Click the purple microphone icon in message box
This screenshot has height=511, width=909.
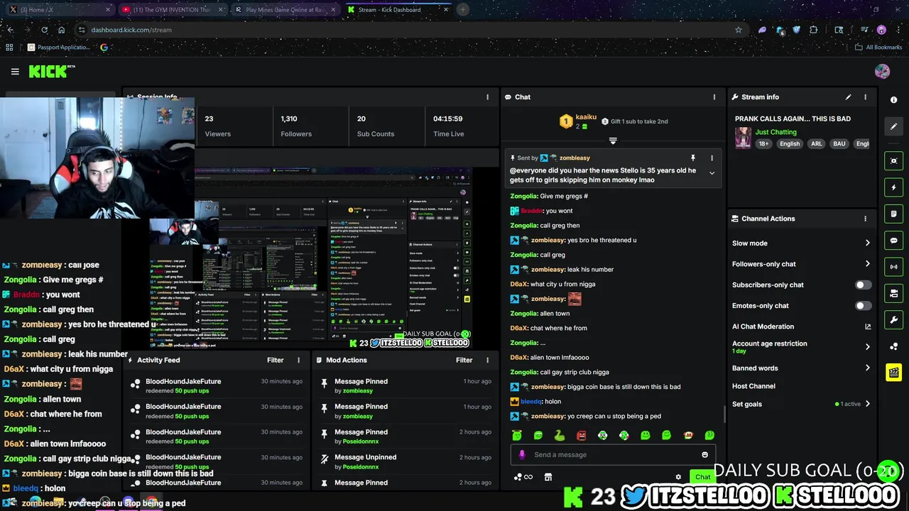click(522, 455)
